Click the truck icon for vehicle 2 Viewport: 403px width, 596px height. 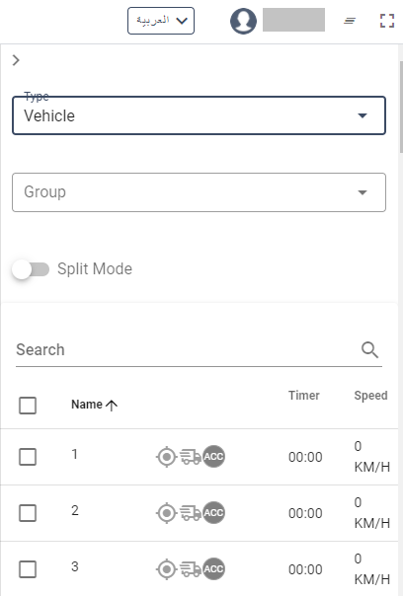(x=191, y=513)
